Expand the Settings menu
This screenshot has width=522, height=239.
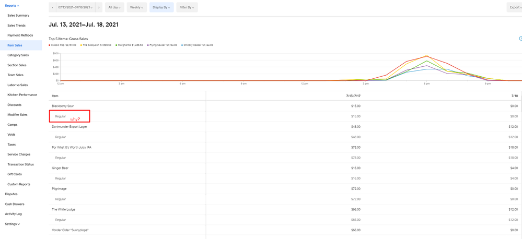pos(13,224)
